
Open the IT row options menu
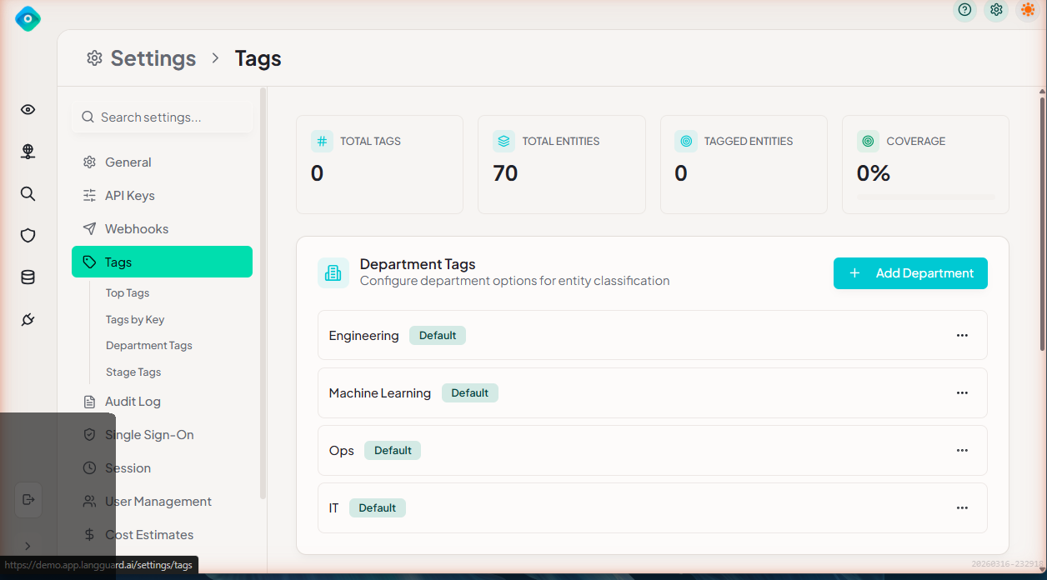tap(962, 507)
